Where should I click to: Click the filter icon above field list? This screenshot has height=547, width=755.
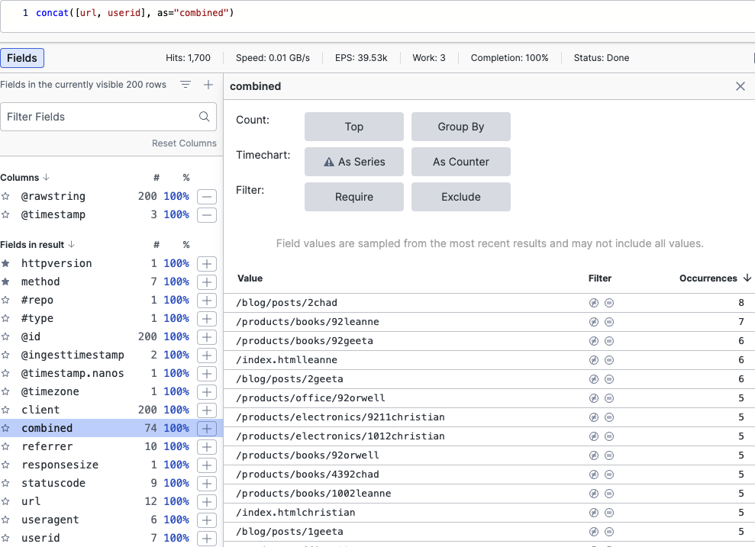186,85
